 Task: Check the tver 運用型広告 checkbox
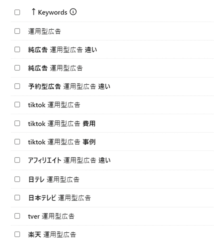click(17, 216)
